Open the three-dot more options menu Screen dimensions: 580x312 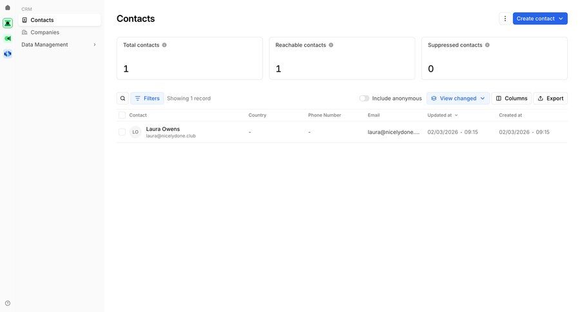pos(505,19)
